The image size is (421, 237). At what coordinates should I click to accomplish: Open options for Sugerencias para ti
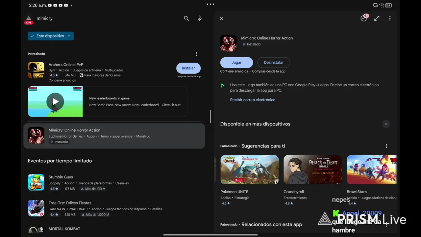pos(386,146)
